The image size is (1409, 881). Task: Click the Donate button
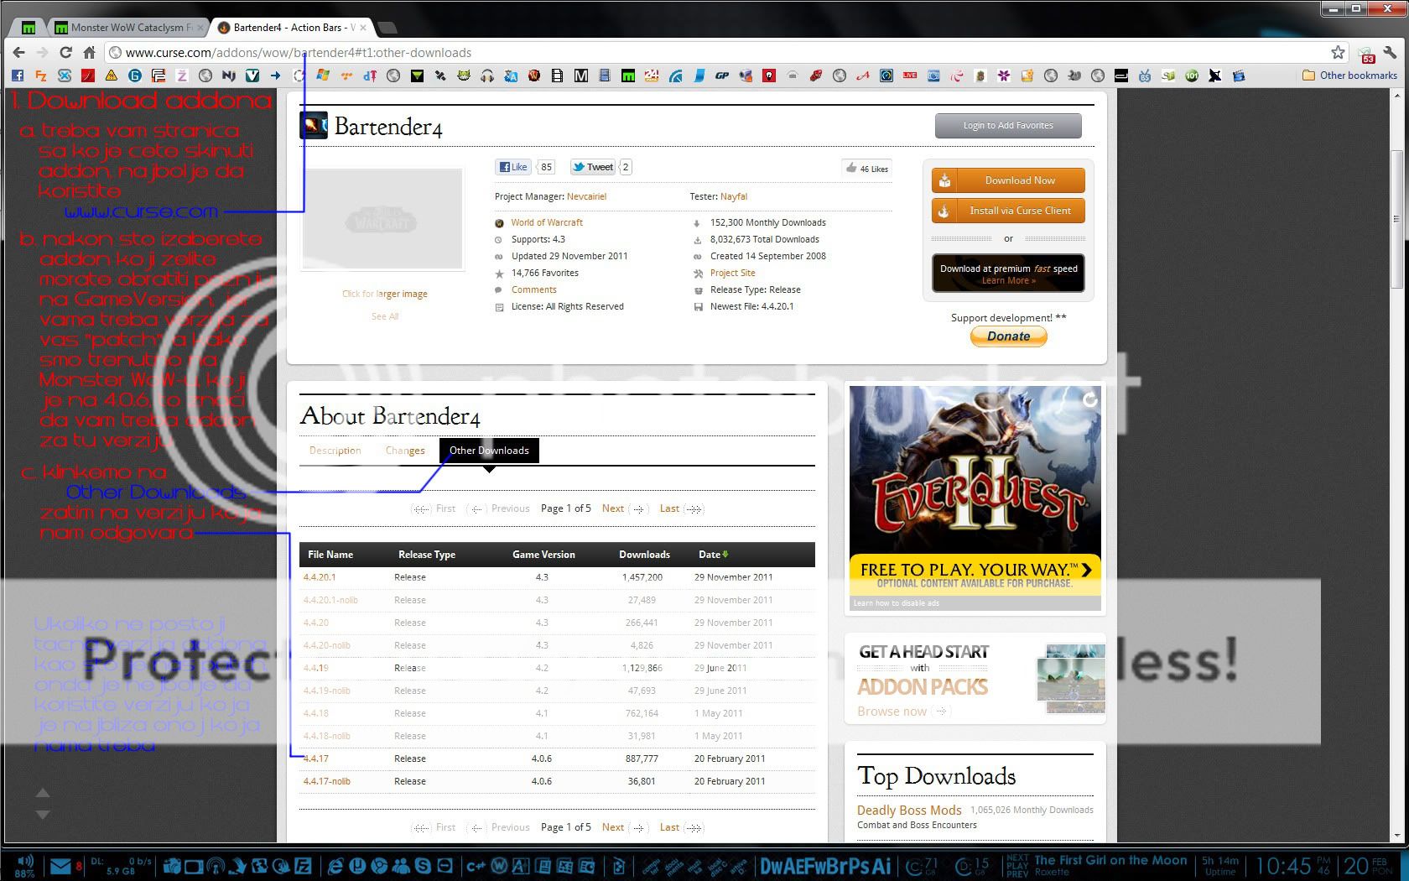click(x=1008, y=336)
